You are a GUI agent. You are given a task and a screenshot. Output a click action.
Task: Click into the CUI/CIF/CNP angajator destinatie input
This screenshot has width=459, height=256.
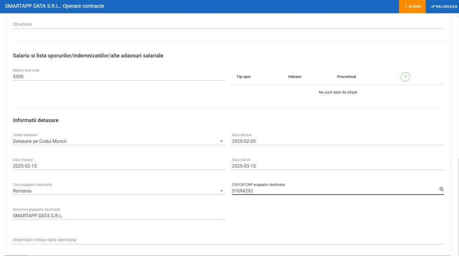334,191
